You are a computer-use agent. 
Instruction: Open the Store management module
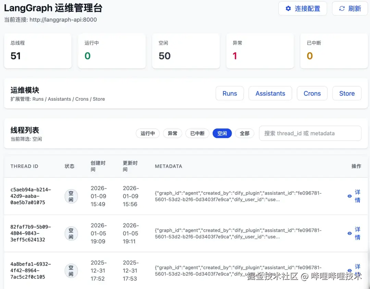click(347, 93)
